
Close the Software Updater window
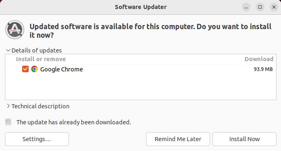(x=274, y=7)
